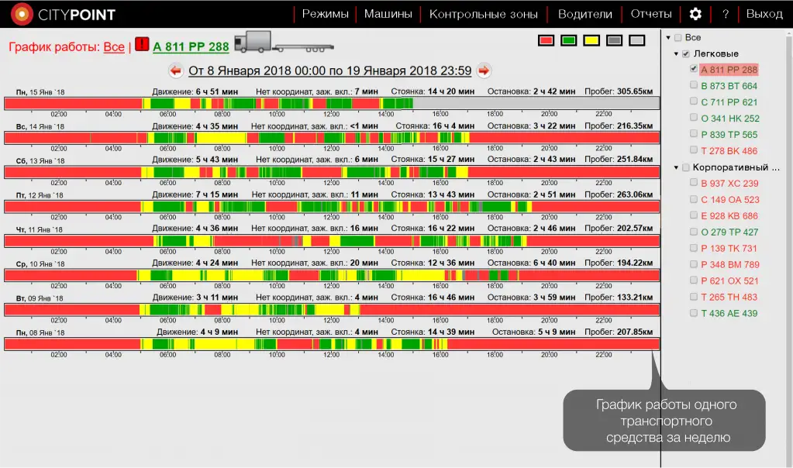793x468 pixels.
Task: Click the 'Все' link next to График работы
Action: pos(114,46)
